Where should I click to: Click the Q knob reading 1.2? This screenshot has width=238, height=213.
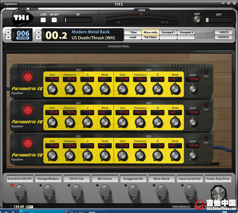coord(158,89)
